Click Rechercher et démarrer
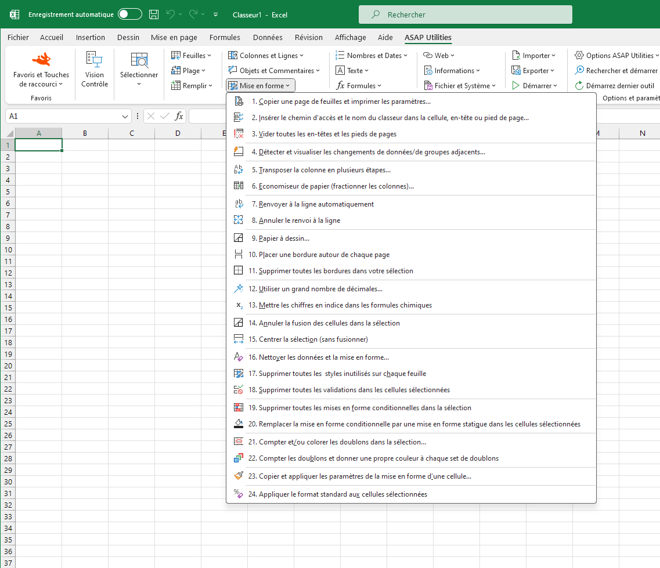This screenshot has width=660, height=568. click(616, 71)
